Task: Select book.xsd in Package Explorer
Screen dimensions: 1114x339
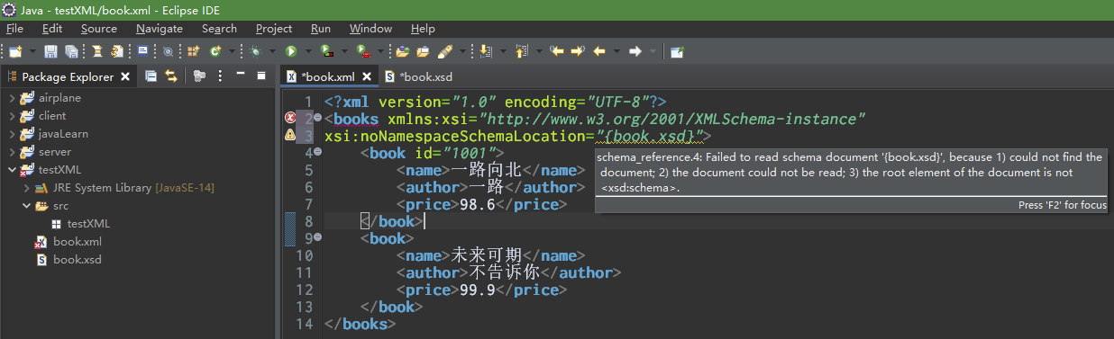Action: pyautogui.click(x=68, y=260)
